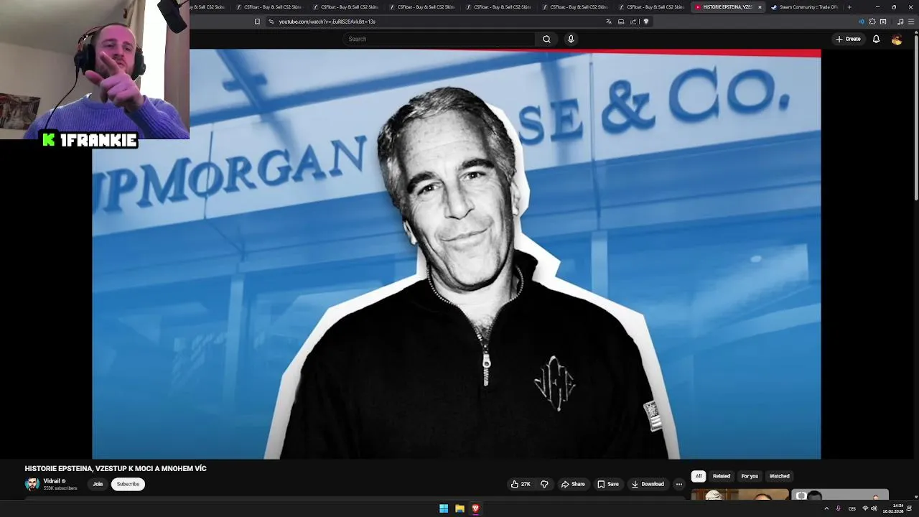Toggle the browser sidebar panel icon
The image size is (919, 517).
[883, 22]
